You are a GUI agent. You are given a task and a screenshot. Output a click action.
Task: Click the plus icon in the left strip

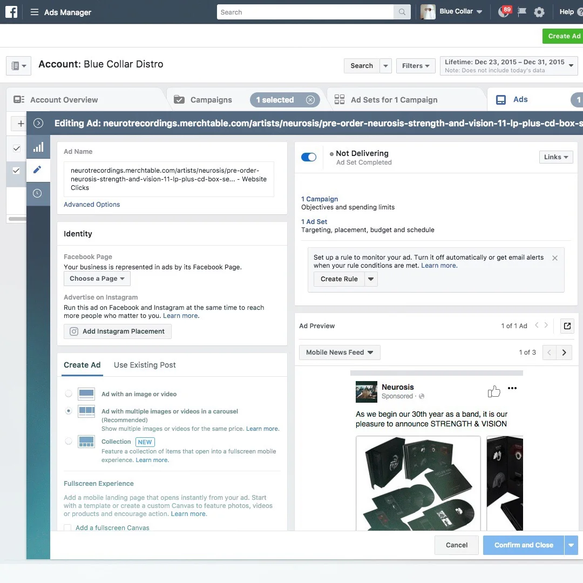pos(21,124)
